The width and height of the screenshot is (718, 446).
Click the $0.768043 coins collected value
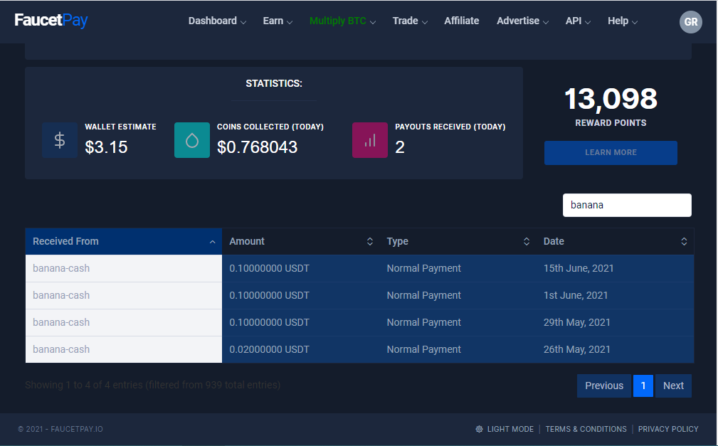click(x=257, y=147)
